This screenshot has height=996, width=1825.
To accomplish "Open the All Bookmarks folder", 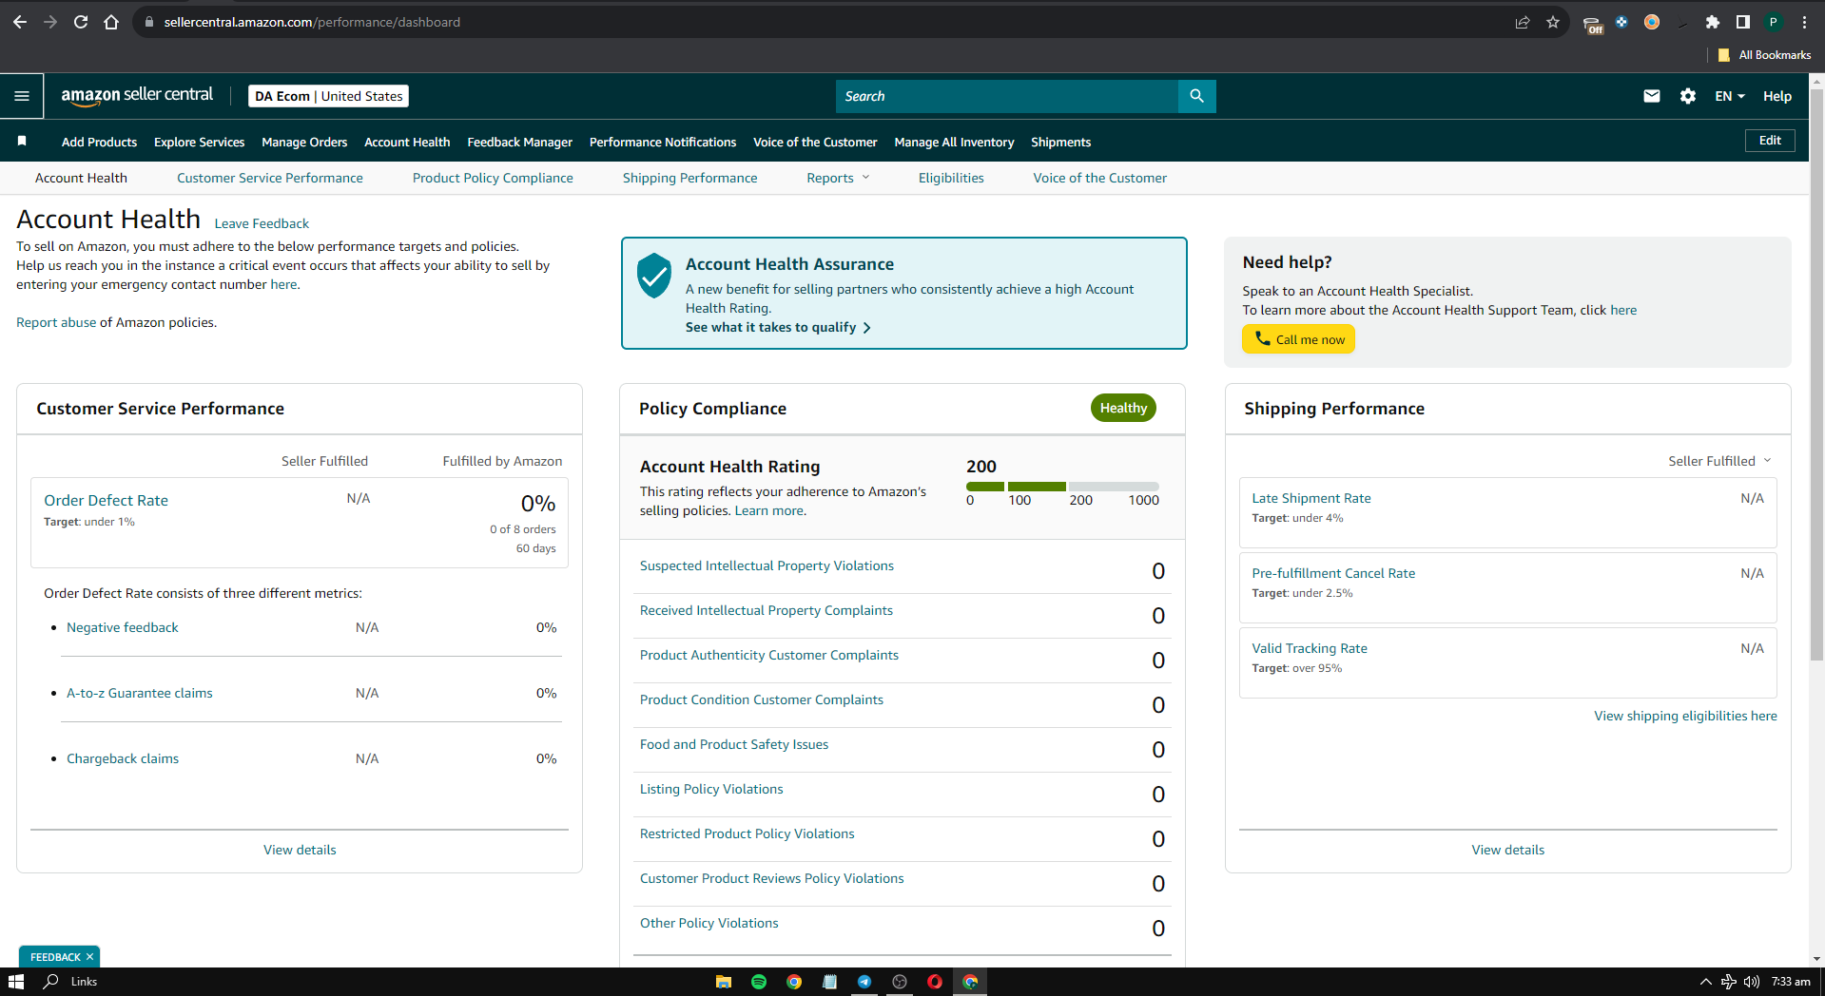I will click(x=1764, y=55).
